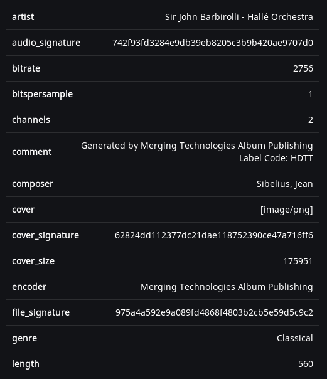Select the cover_size value 175951
327x379 pixels.
298,261
